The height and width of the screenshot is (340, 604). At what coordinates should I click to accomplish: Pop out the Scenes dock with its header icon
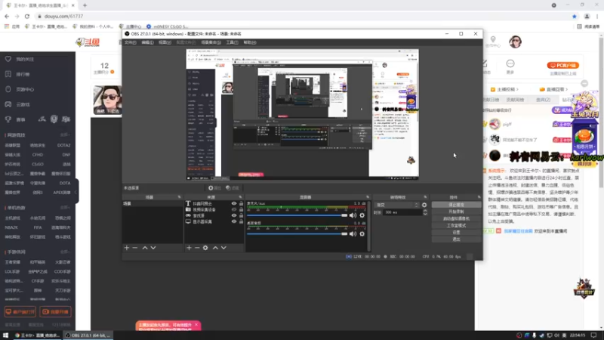coord(179,197)
